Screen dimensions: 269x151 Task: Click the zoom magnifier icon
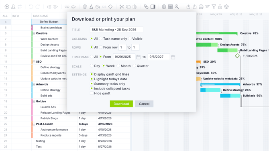177,7
